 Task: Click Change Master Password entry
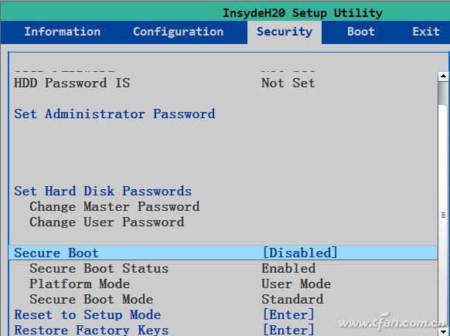114,207
